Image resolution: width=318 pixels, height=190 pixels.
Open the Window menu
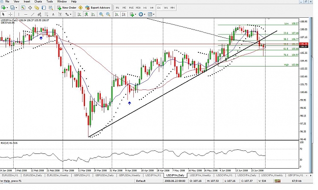62,2
